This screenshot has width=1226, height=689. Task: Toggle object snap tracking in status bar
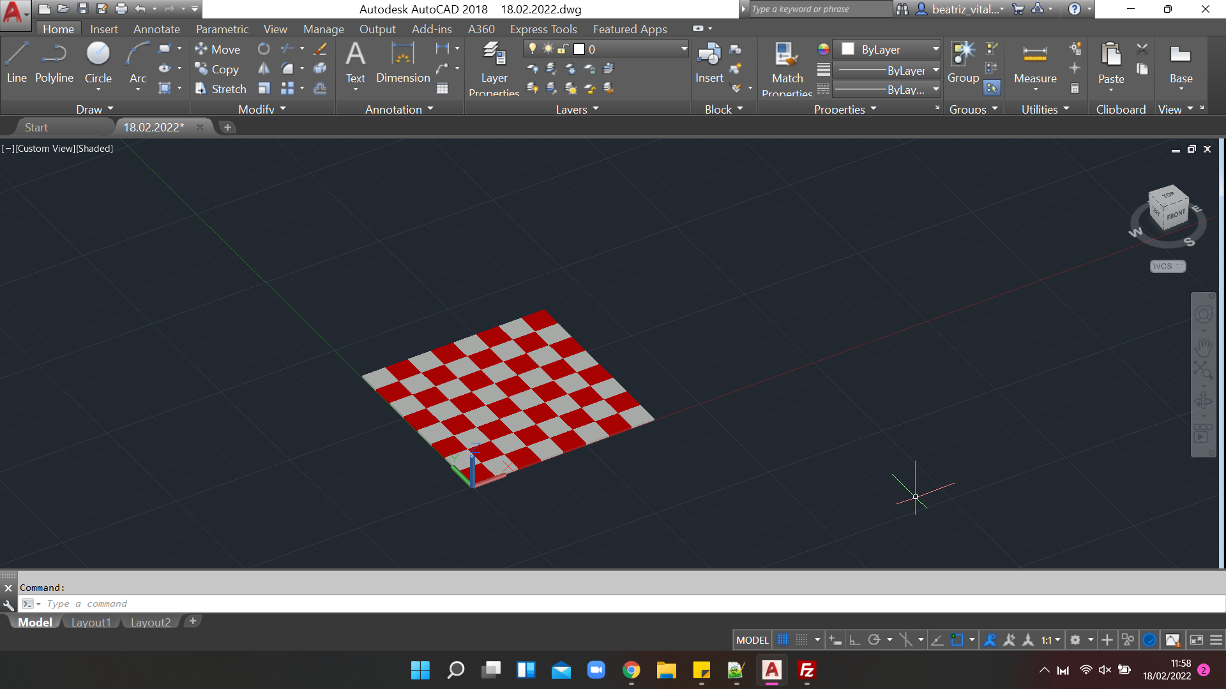point(937,640)
